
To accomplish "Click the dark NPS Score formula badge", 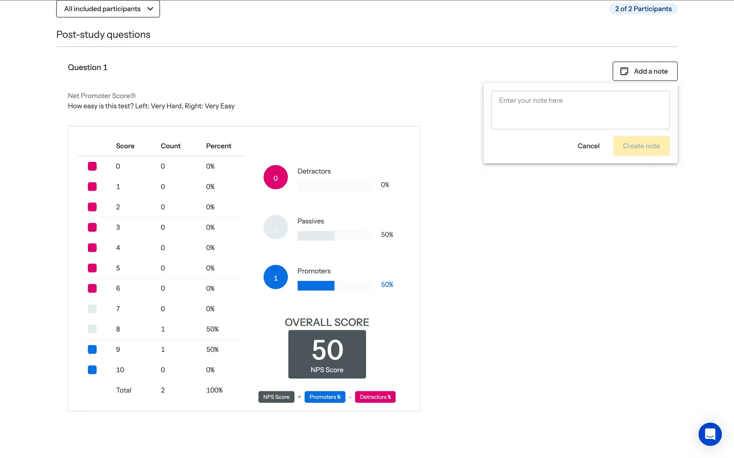I will [x=276, y=397].
